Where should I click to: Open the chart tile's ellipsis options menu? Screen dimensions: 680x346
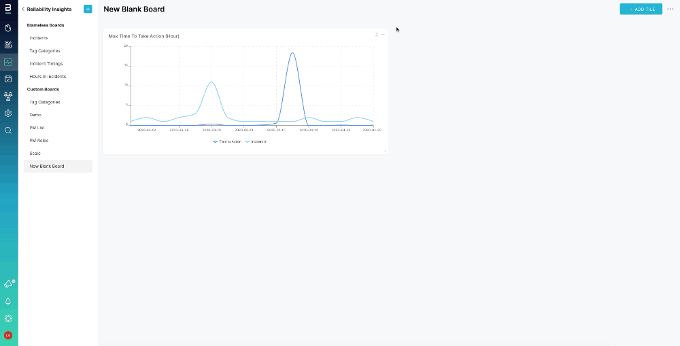(382, 34)
